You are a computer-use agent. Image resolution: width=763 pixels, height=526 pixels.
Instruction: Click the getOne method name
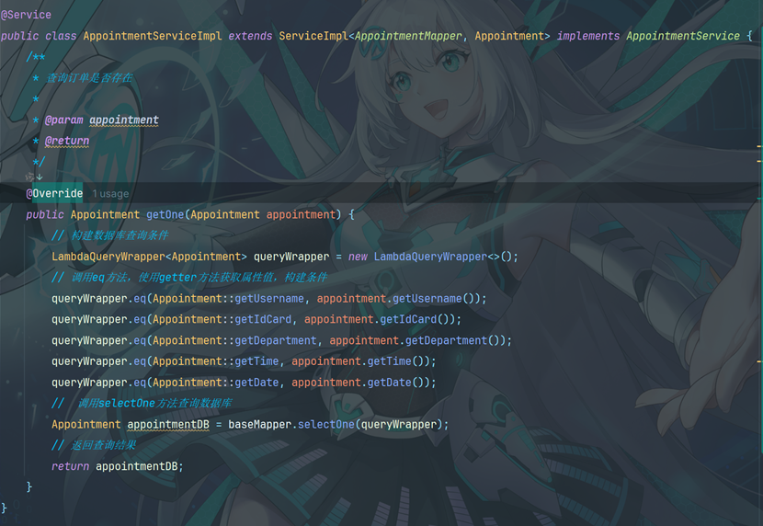click(165, 214)
